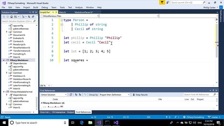Click the master branch button in status bar
The width and height of the screenshot is (224, 126).
click(x=214, y=117)
